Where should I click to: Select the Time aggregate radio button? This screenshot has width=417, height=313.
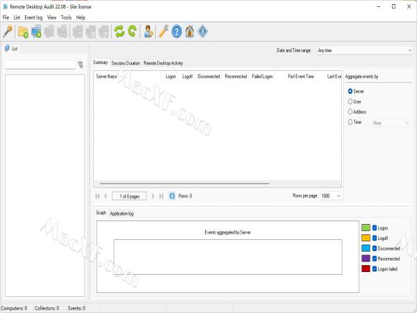click(350, 122)
